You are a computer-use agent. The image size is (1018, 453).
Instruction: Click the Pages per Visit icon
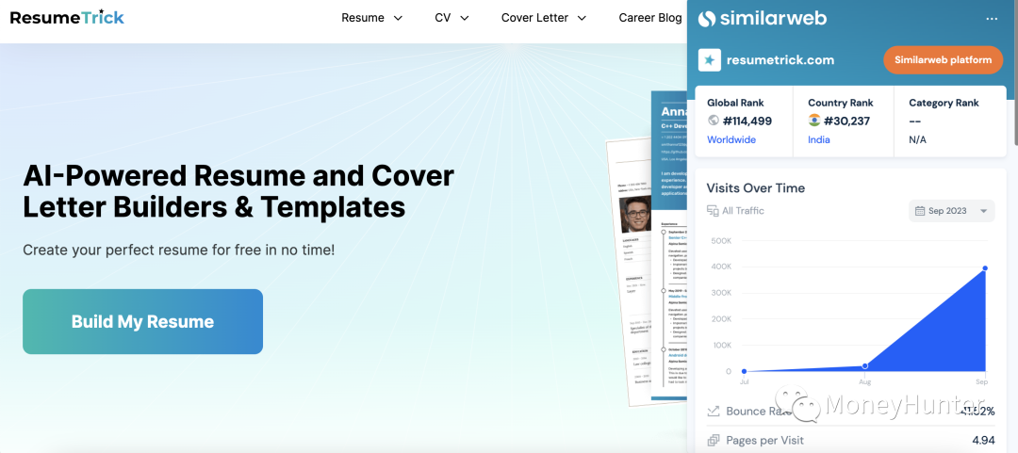click(713, 441)
